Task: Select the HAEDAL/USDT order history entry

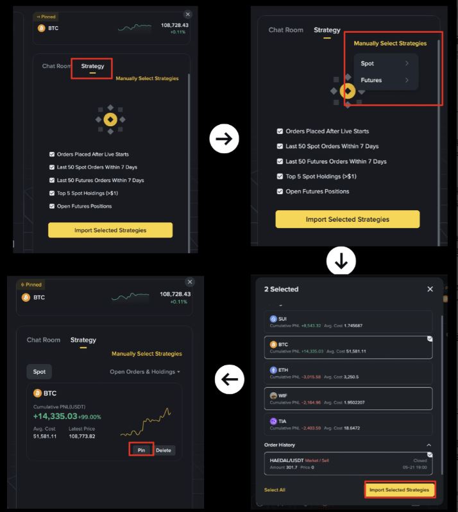Action: click(348, 464)
